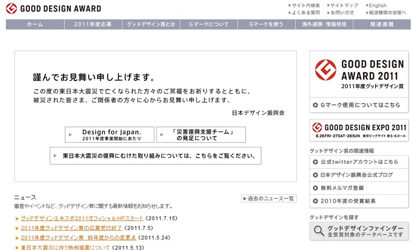The width and height of the screenshot is (414, 250).
Task: Open the Gマークを使う navigation tab
Action: [267, 24]
